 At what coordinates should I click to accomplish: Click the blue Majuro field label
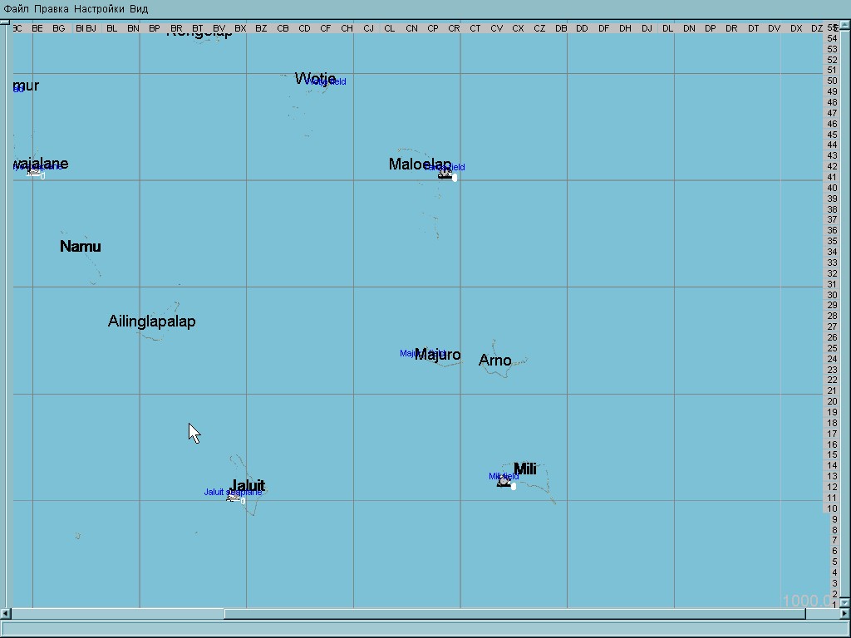point(422,353)
